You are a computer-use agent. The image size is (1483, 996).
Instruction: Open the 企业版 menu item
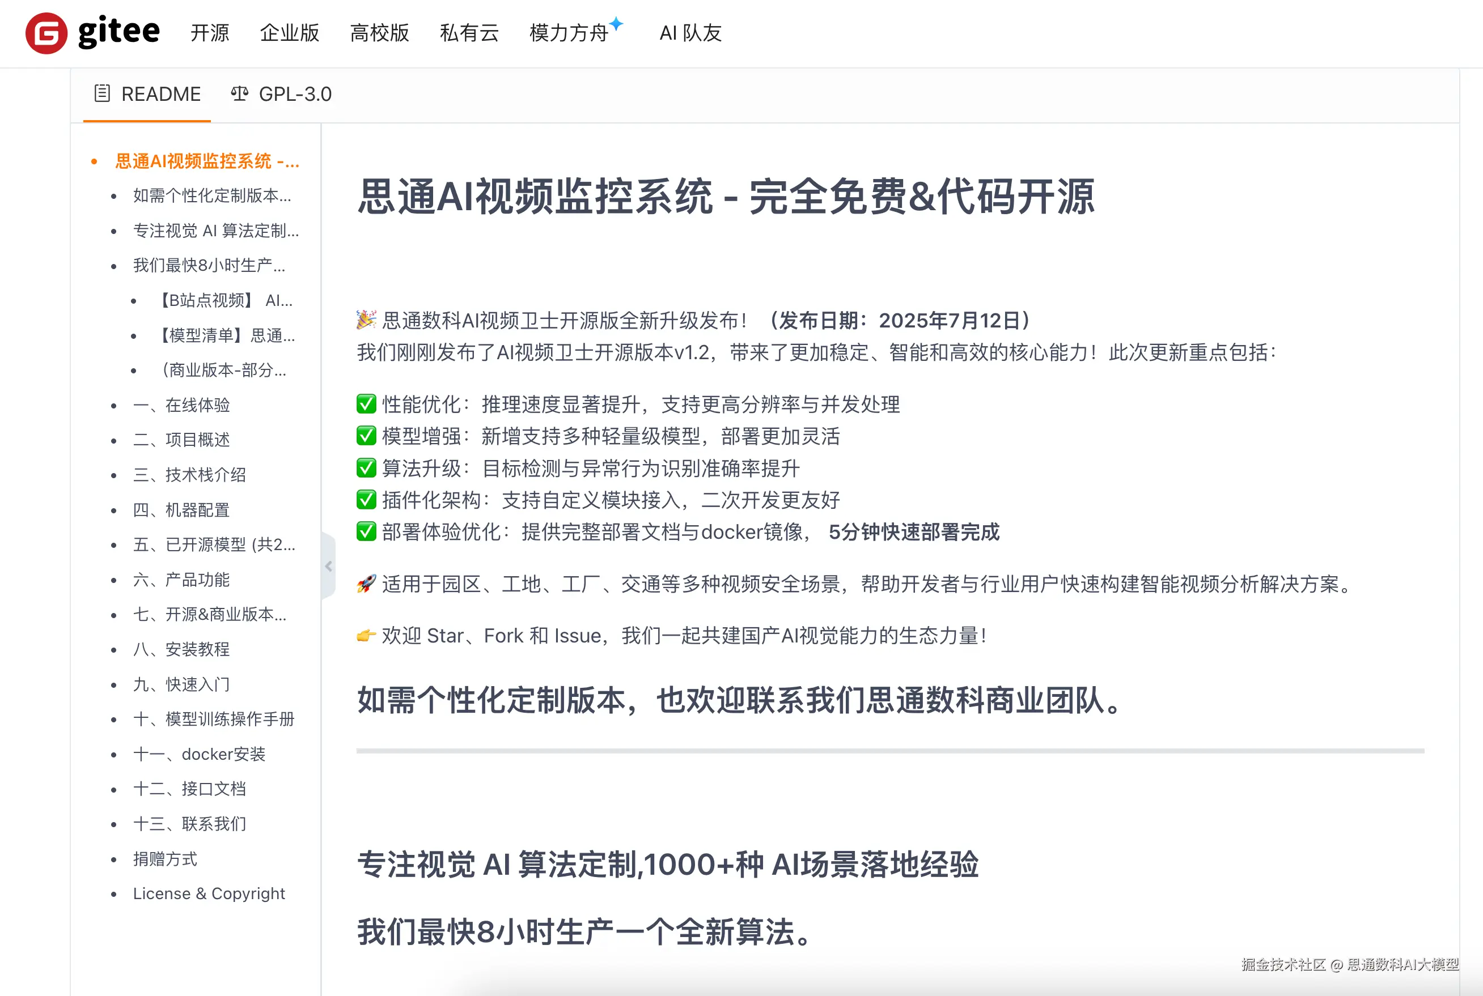(x=289, y=33)
